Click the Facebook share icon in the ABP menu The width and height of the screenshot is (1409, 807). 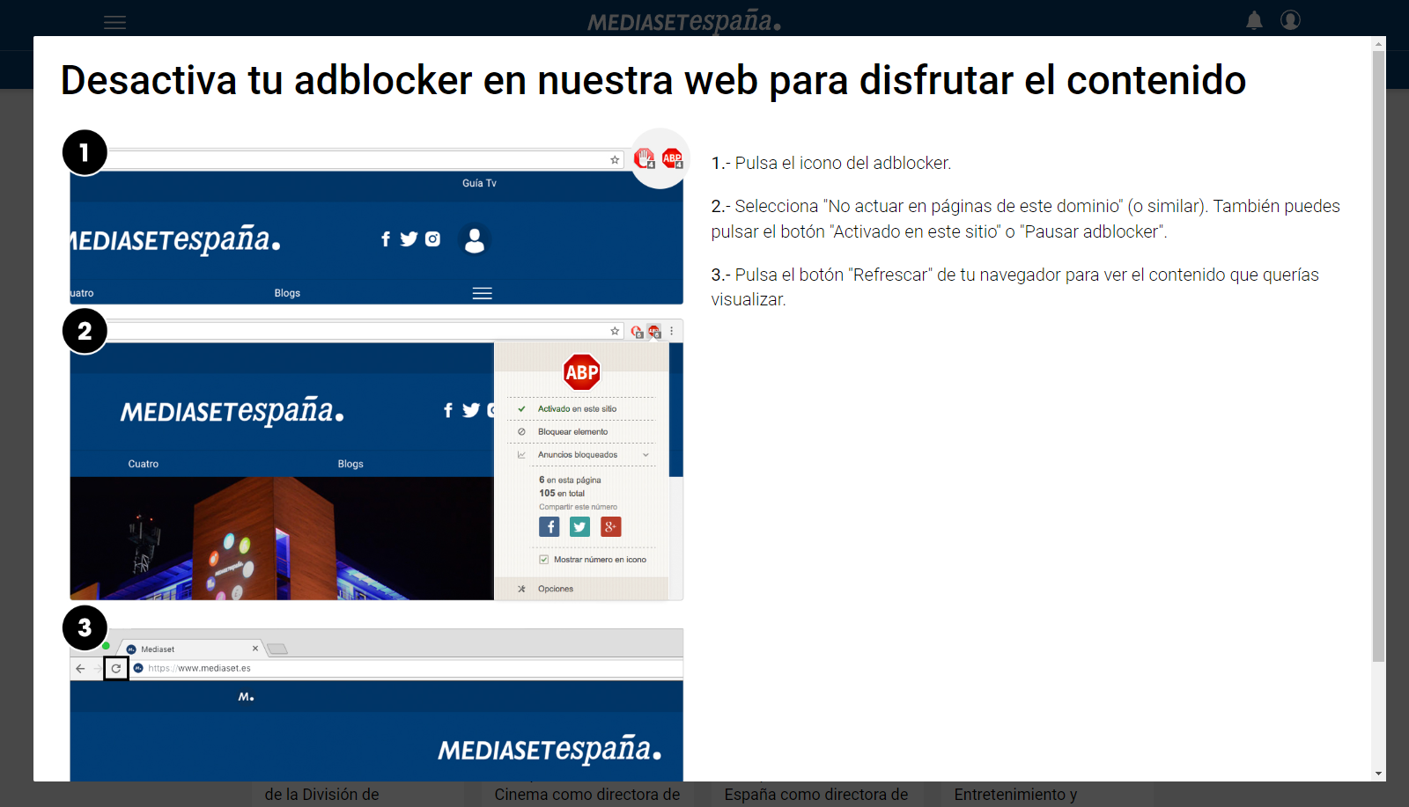coord(549,526)
